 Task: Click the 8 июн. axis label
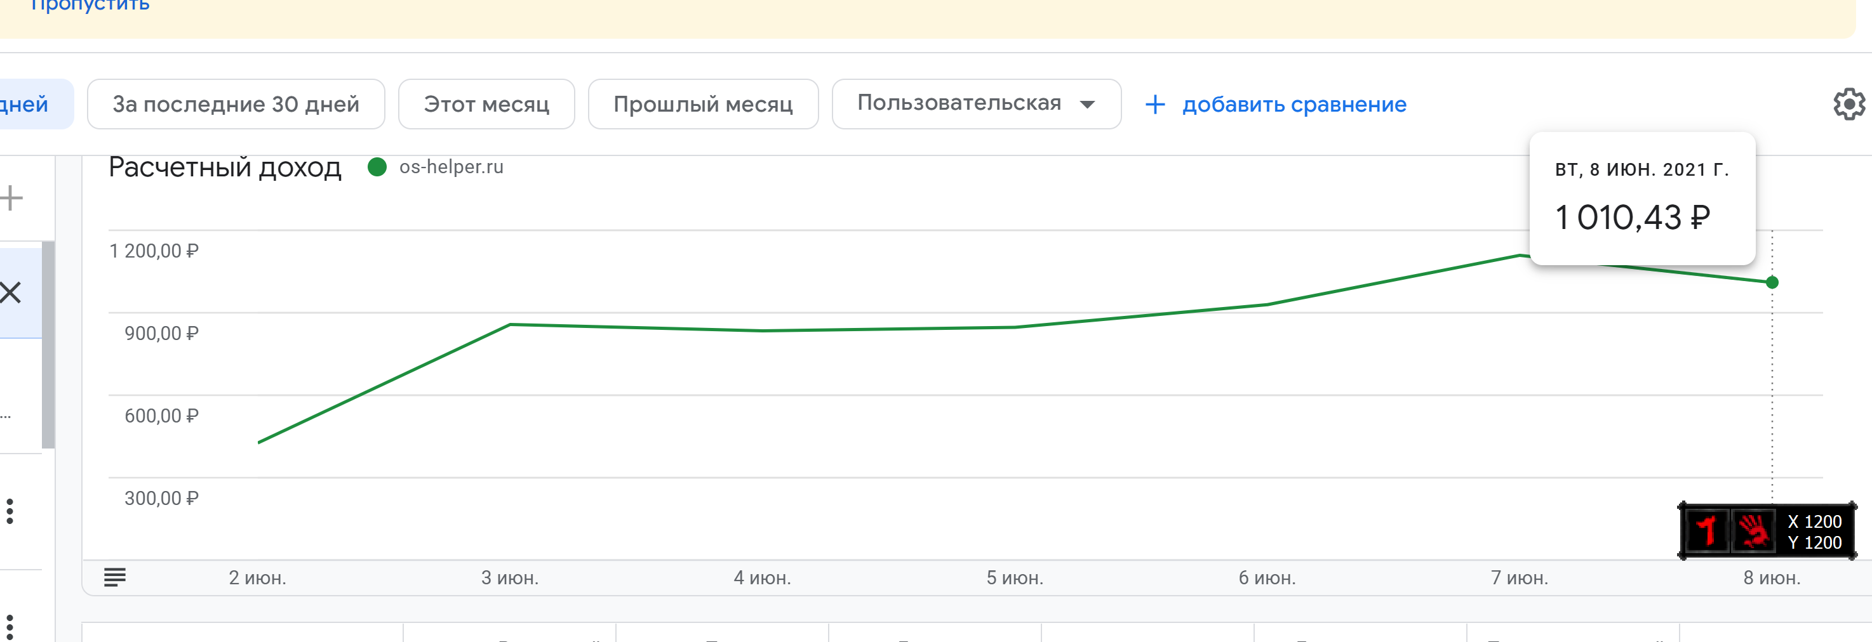click(1772, 578)
